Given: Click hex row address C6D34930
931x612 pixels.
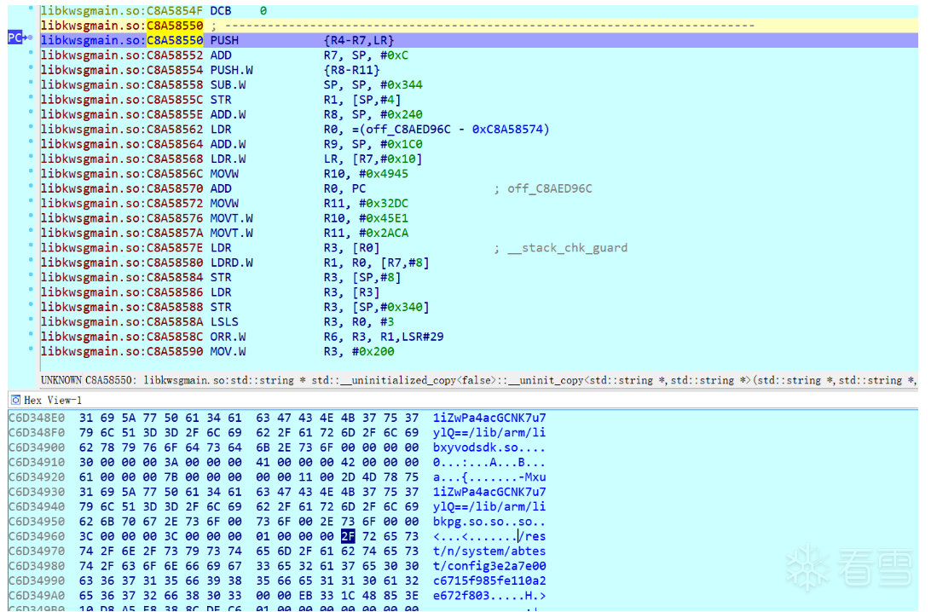Looking at the screenshot, I should tap(36, 492).
